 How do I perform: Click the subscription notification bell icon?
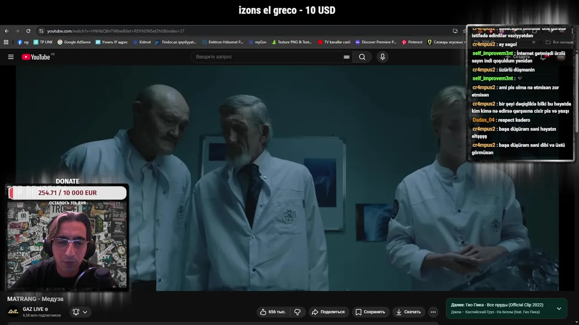point(76,312)
